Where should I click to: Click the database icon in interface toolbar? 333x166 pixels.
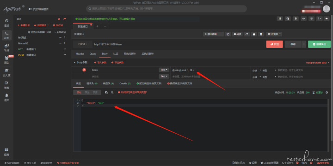pyautogui.click(x=261, y=34)
